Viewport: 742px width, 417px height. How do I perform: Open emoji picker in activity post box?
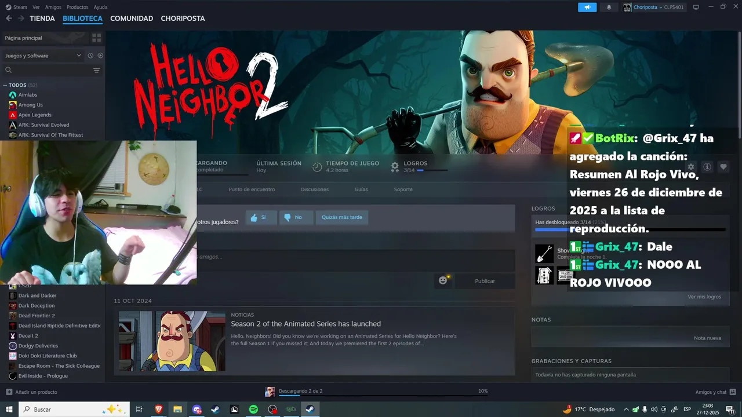pyautogui.click(x=443, y=280)
